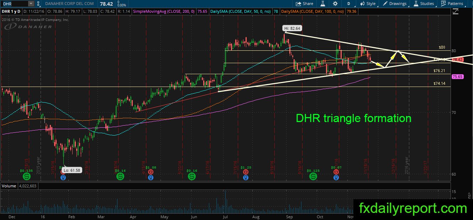The height and width of the screenshot is (220, 473).
Task: Click the $76.21 price level label
Action: coord(440,71)
